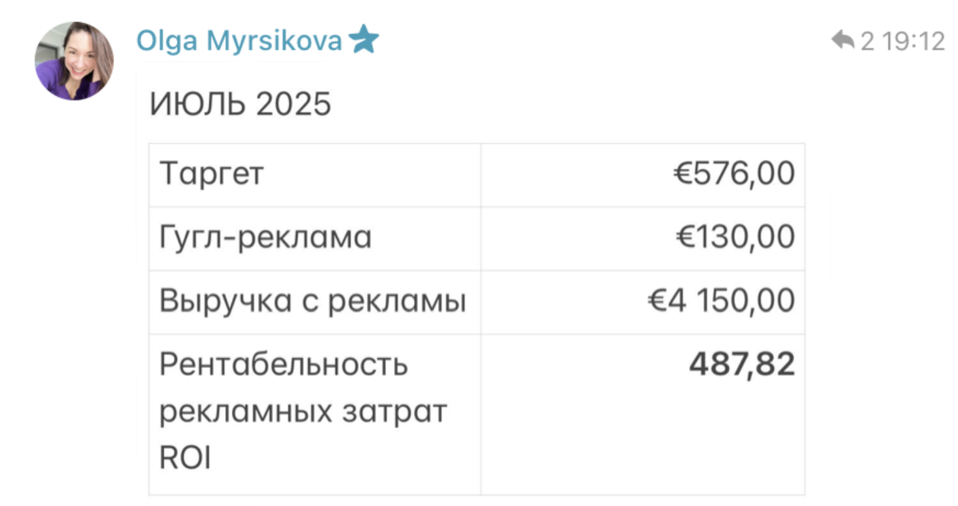Click the Таргет row label
The width and height of the screenshot is (958, 506).
click(x=211, y=175)
